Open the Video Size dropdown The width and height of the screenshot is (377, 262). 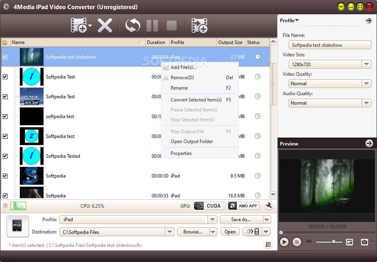pyautogui.click(x=366, y=64)
